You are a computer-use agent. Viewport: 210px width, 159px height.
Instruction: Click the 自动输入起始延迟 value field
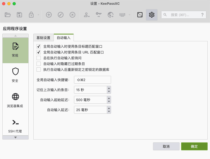click(91, 100)
